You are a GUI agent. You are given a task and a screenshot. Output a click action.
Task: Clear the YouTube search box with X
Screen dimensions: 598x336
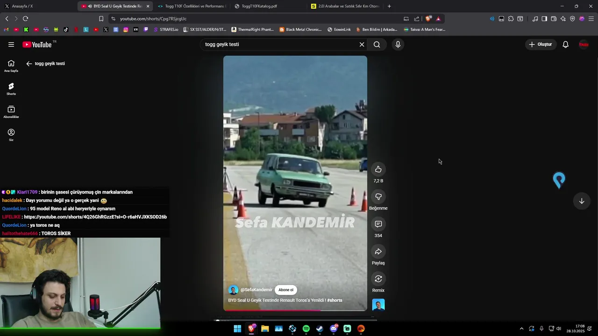[362, 44]
